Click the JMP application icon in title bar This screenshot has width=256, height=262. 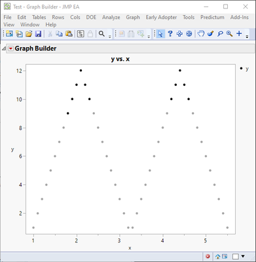click(x=7, y=7)
